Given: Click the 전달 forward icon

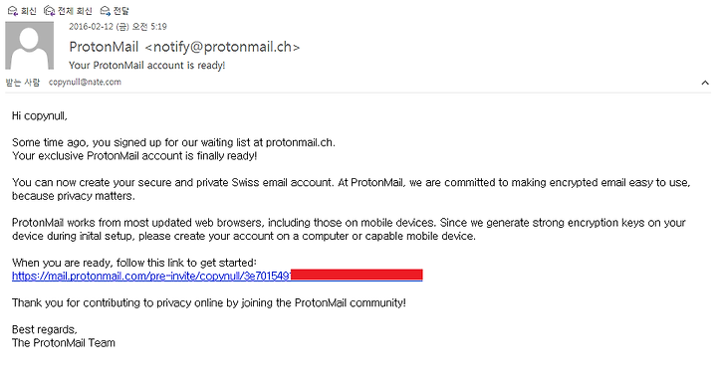Looking at the screenshot, I should click(x=106, y=11).
